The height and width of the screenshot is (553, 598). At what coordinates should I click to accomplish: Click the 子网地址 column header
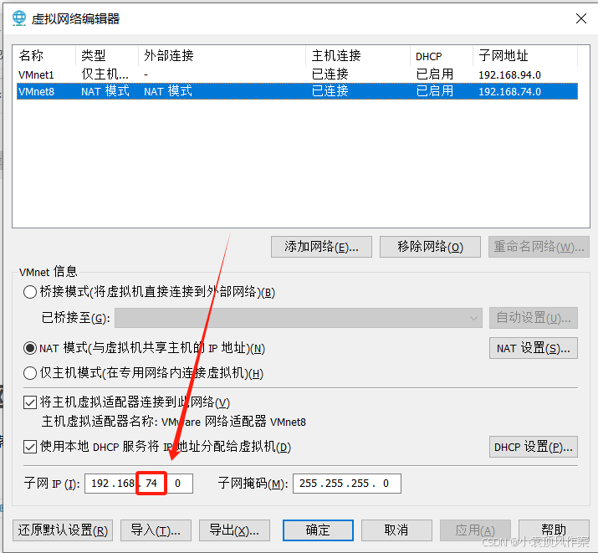503,56
